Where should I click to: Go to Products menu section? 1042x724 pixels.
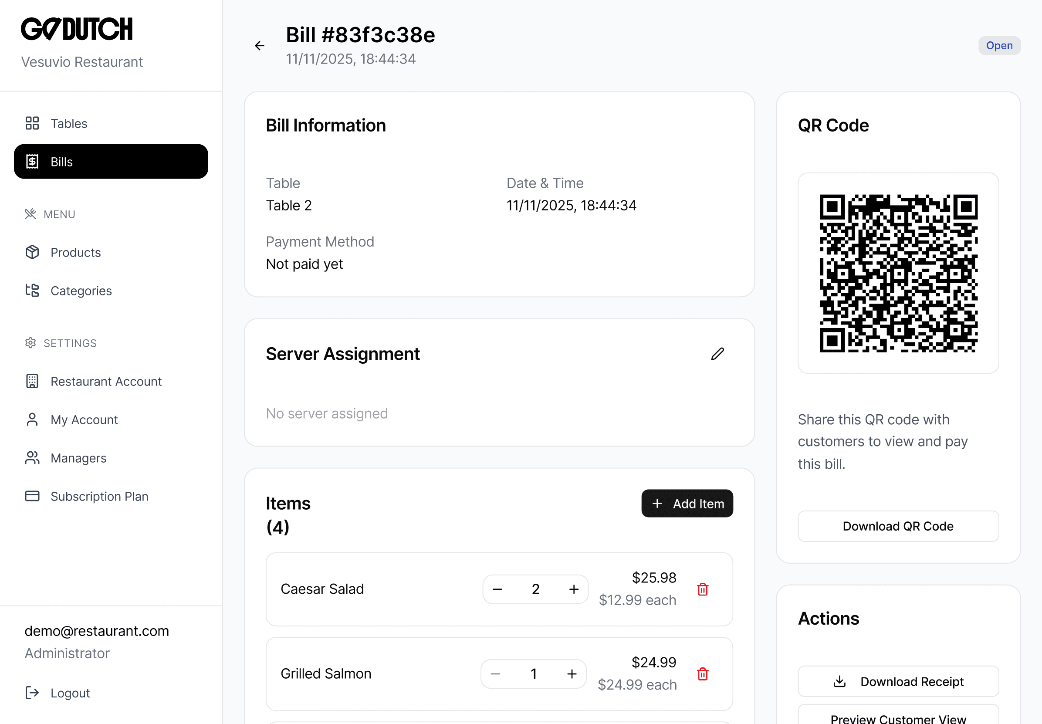point(75,252)
